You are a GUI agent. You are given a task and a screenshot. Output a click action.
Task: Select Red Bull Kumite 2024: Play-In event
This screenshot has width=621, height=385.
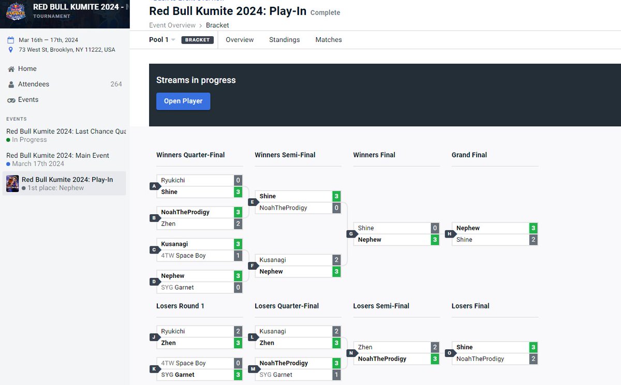tap(64, 184)
